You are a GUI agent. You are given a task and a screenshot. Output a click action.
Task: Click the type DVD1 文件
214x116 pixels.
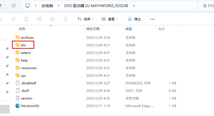tap(134, 91)
